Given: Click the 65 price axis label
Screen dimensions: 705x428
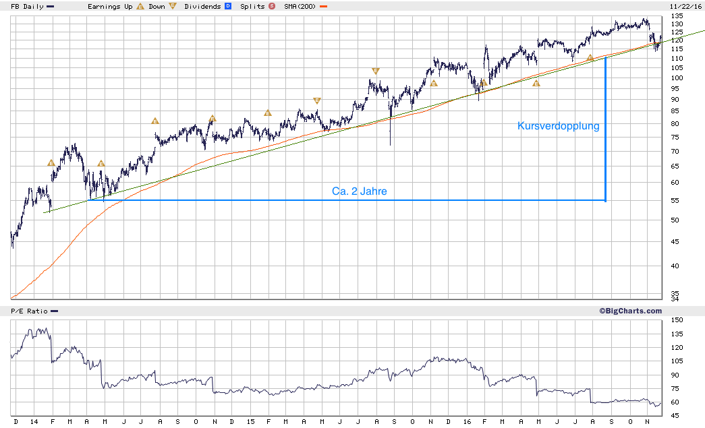Looking at the screenshot, I should click(675, 166).
